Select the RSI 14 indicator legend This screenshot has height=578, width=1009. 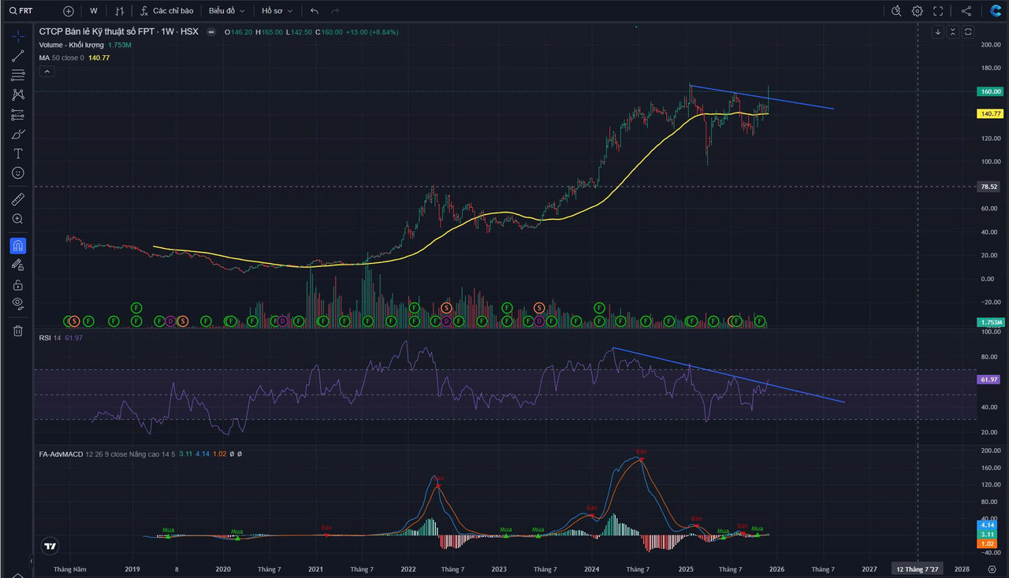(x=50, y=338)
